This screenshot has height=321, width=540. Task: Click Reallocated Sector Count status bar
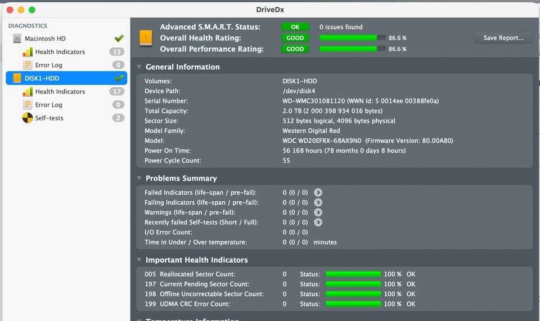353,274
